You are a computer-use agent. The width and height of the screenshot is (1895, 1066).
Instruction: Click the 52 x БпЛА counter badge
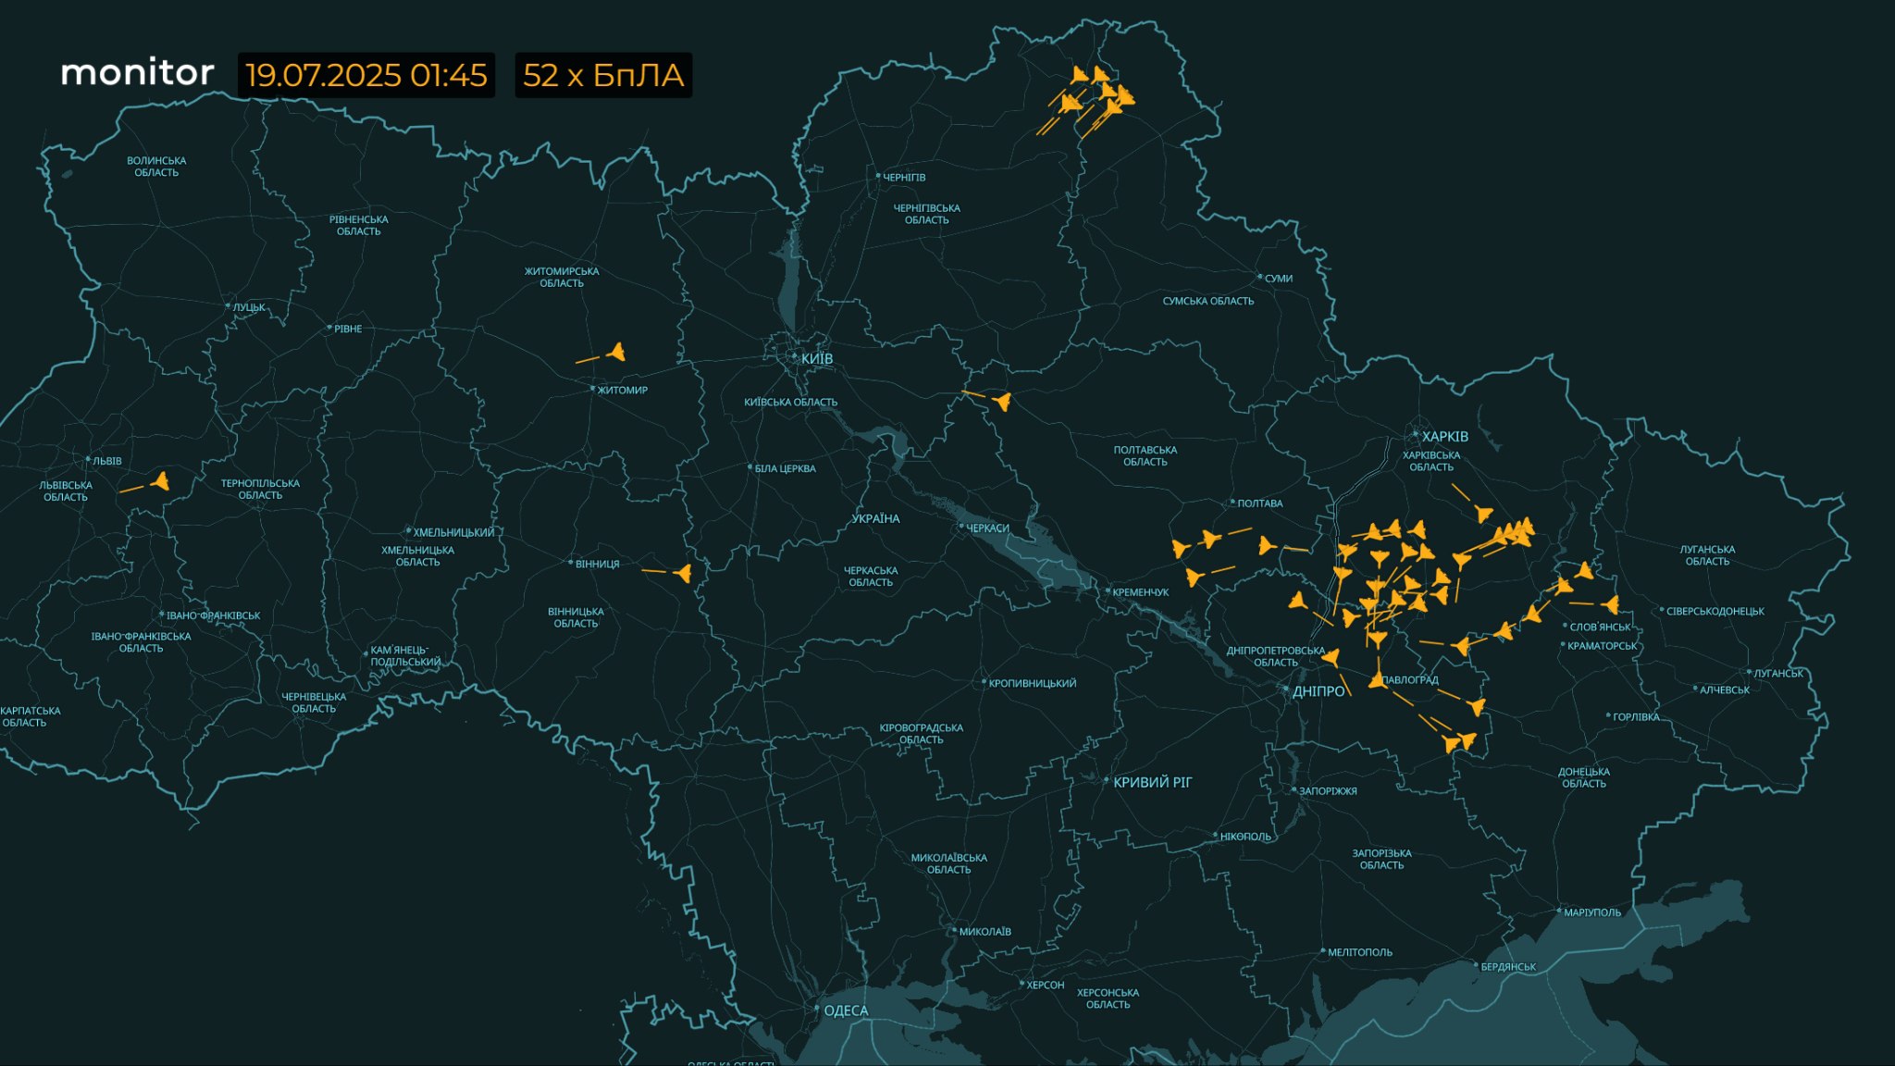603,75
